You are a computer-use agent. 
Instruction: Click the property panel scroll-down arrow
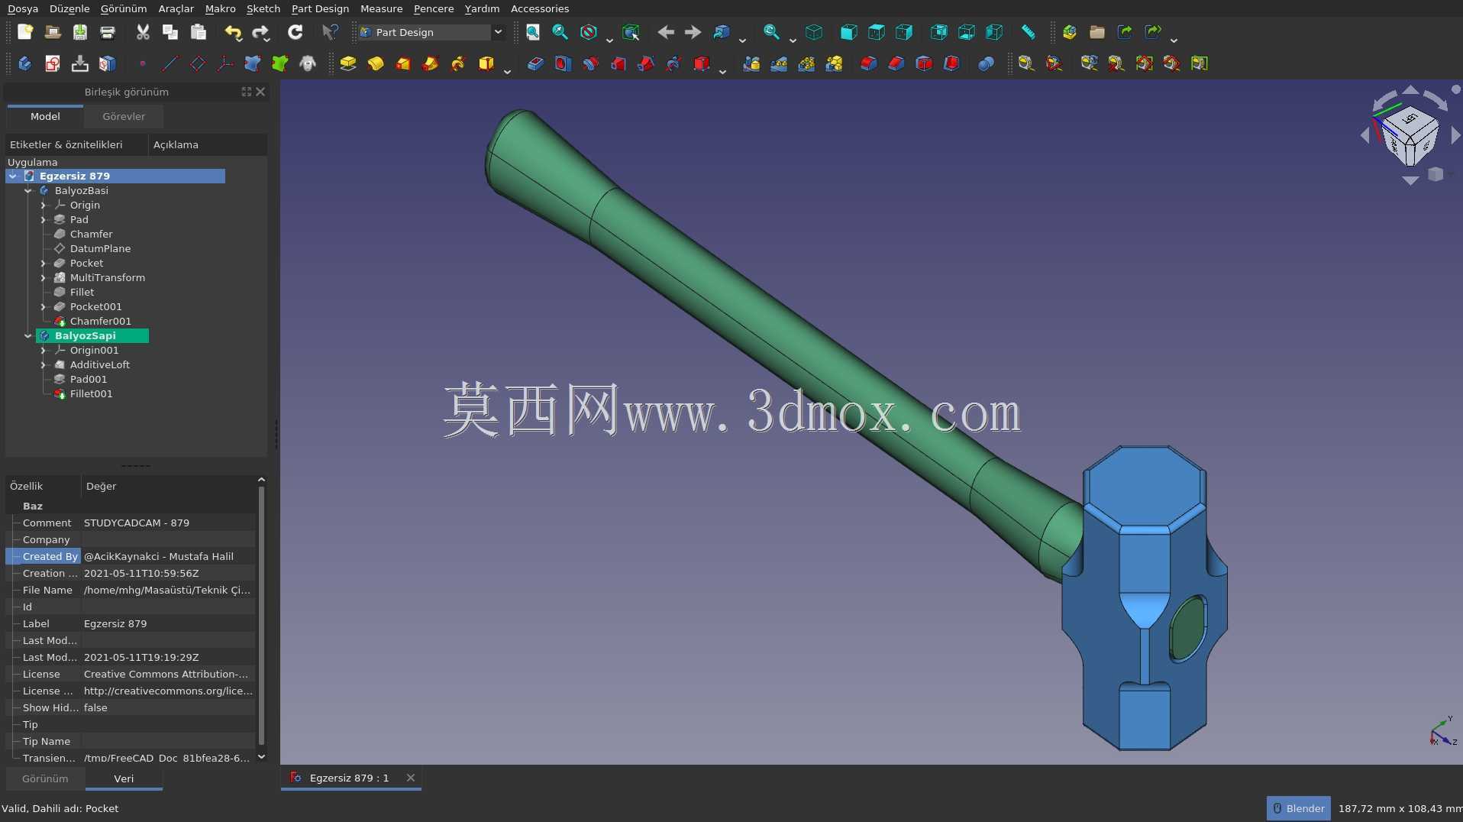(x=261, y=756)
